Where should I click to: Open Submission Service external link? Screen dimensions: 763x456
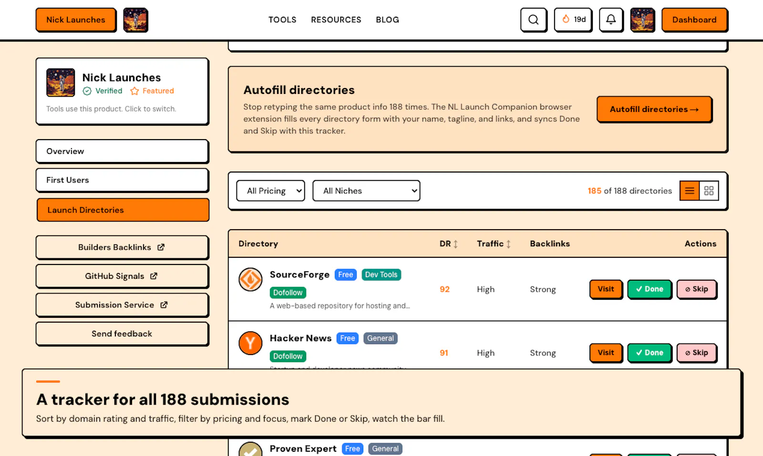point(122,305)
